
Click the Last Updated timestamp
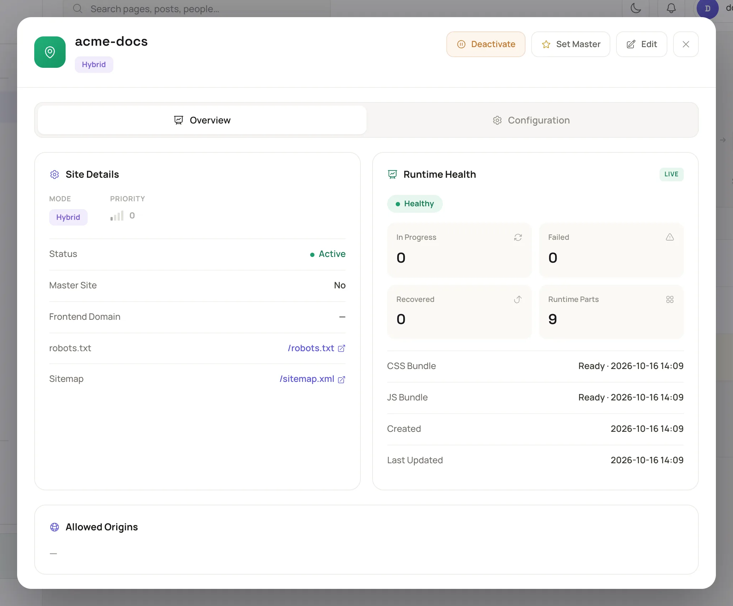click(x=647, y=460)
